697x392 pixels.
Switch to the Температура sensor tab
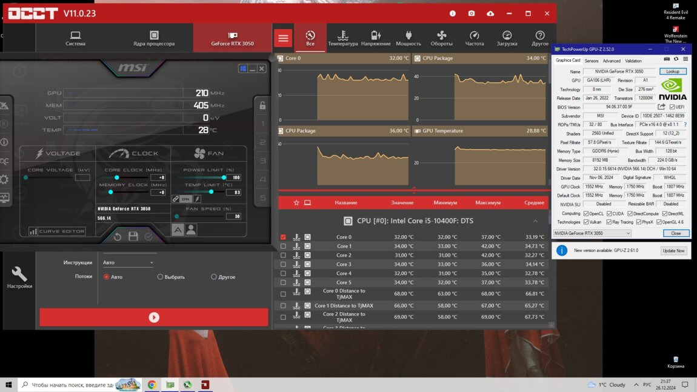[x=343, y=38]
